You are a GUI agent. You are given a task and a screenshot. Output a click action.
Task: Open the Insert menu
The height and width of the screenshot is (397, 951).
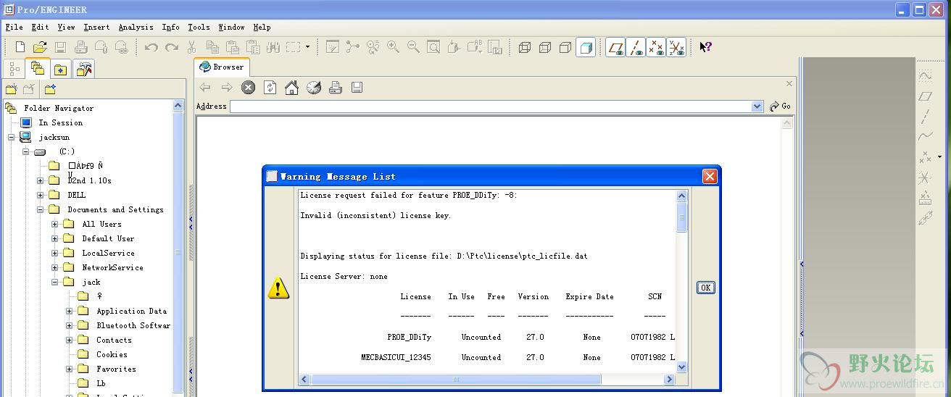[96, 28]
